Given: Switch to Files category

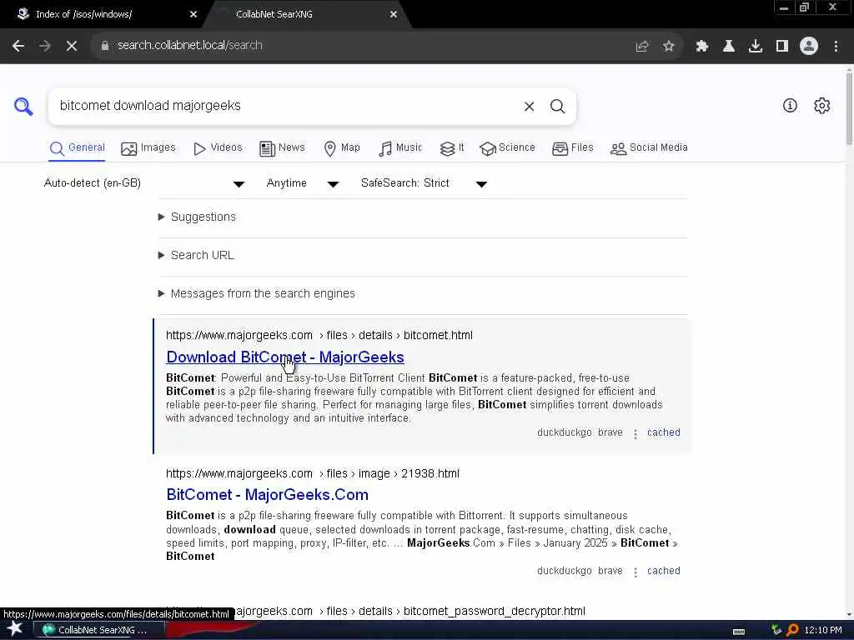Looking at the screenshot, I should click(x=572, y=148).
